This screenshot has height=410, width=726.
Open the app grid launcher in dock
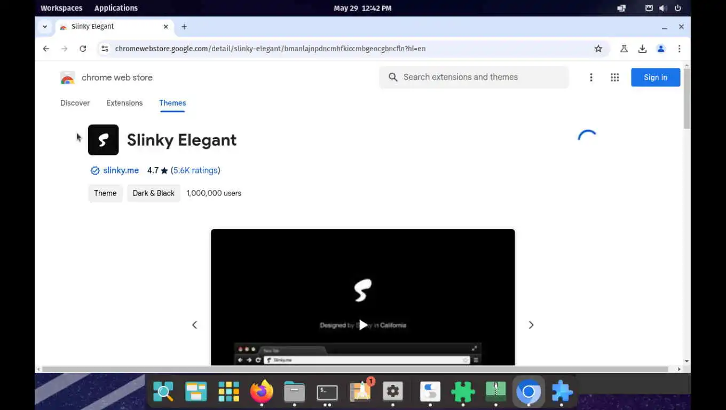[228, 392]
